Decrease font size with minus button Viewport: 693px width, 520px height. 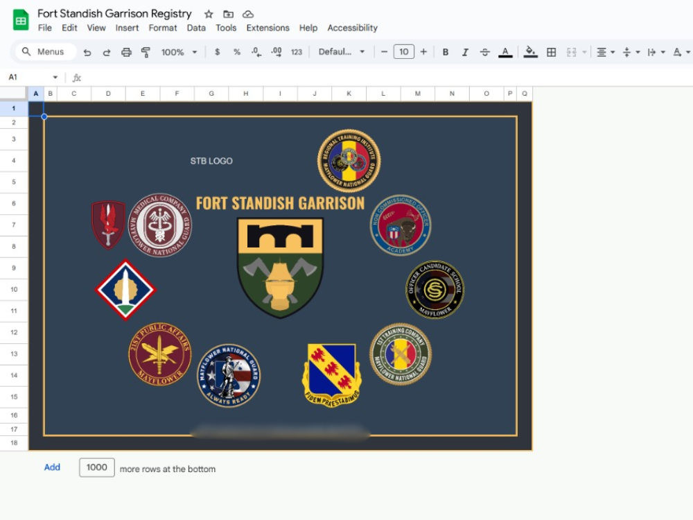click(x=384, y=52)
